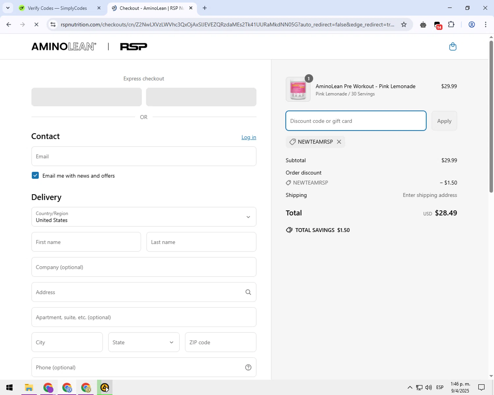Image resolution: width=494 pixels, height=395 pixels.
Task: Click the ESP language indicator
Action: [440, 387]
